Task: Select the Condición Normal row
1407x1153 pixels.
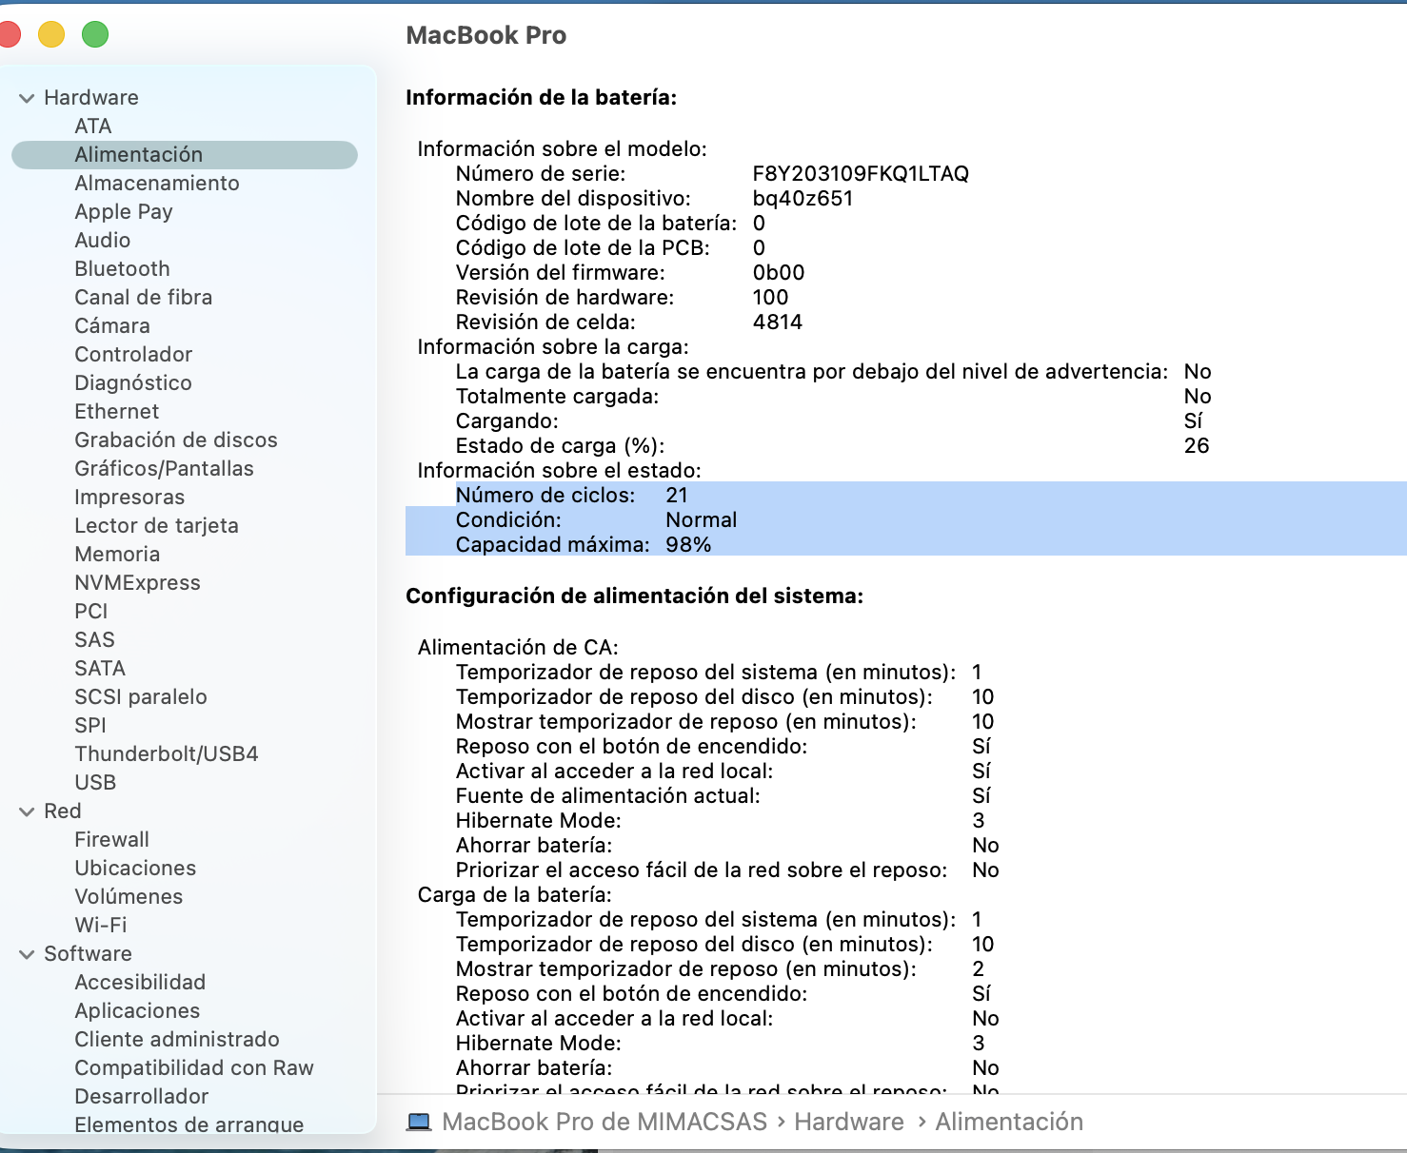Action: coord(906,519)
